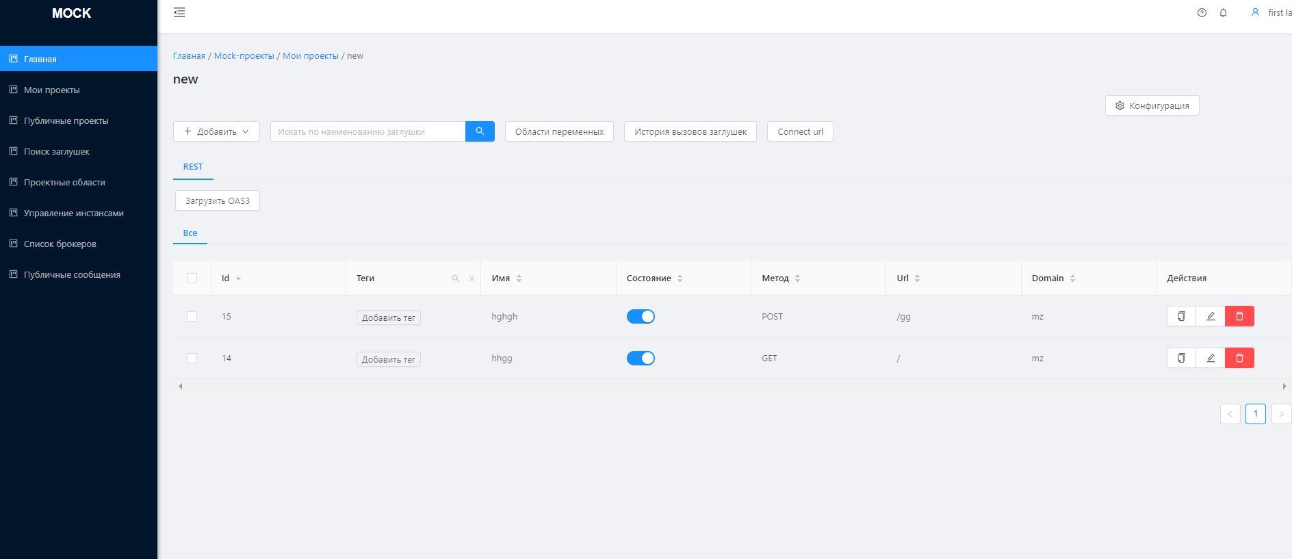Select the Все tab
This screenshot has height=559, width=1292.
190,233
